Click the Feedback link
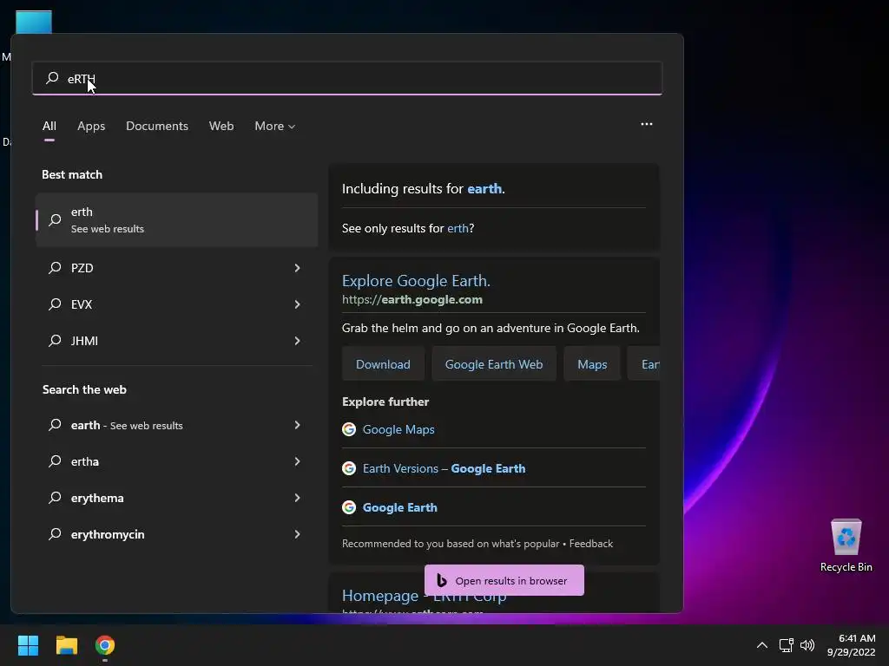 (590, 543)
